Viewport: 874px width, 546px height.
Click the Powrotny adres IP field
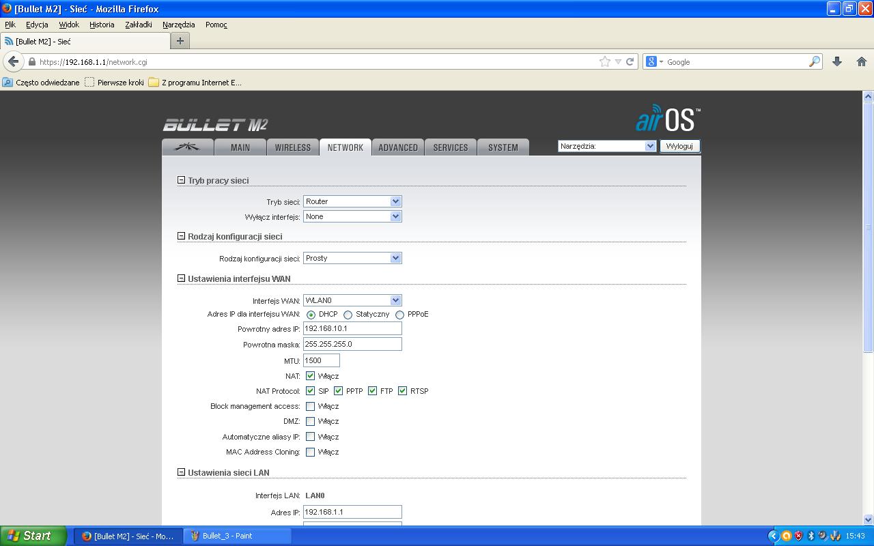(352, 328)
